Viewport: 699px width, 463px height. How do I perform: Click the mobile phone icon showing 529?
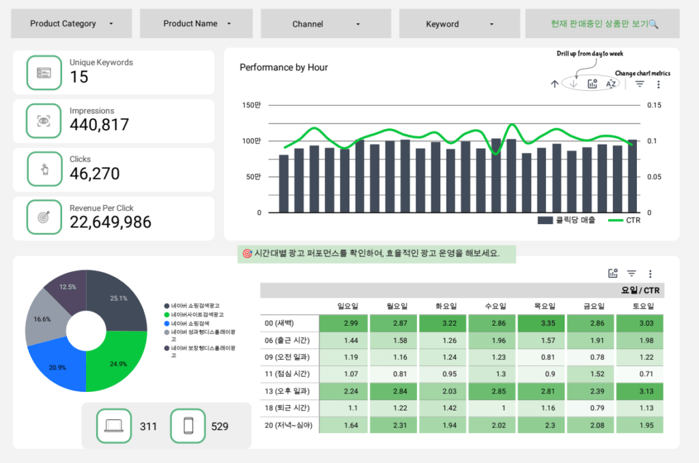[188, 426]
